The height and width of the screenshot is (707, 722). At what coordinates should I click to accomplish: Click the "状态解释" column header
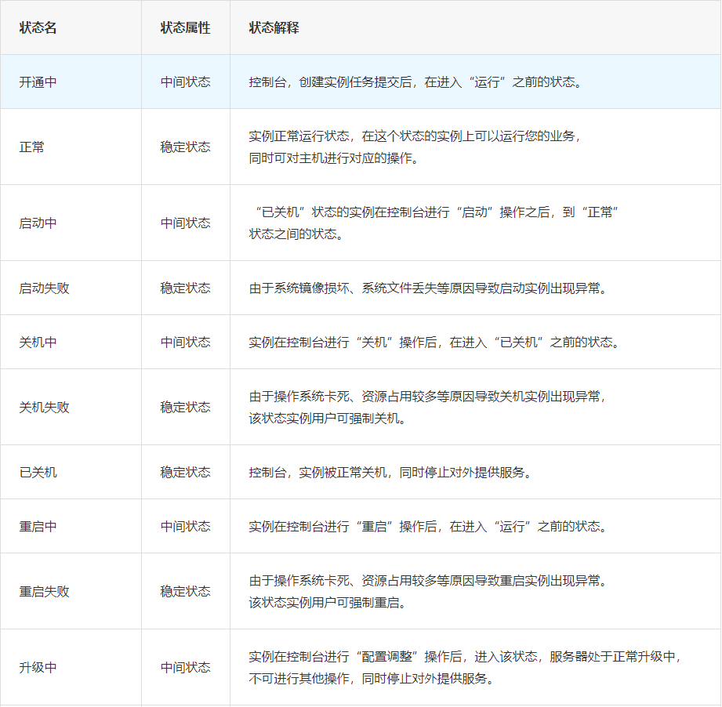pos(274,27)
